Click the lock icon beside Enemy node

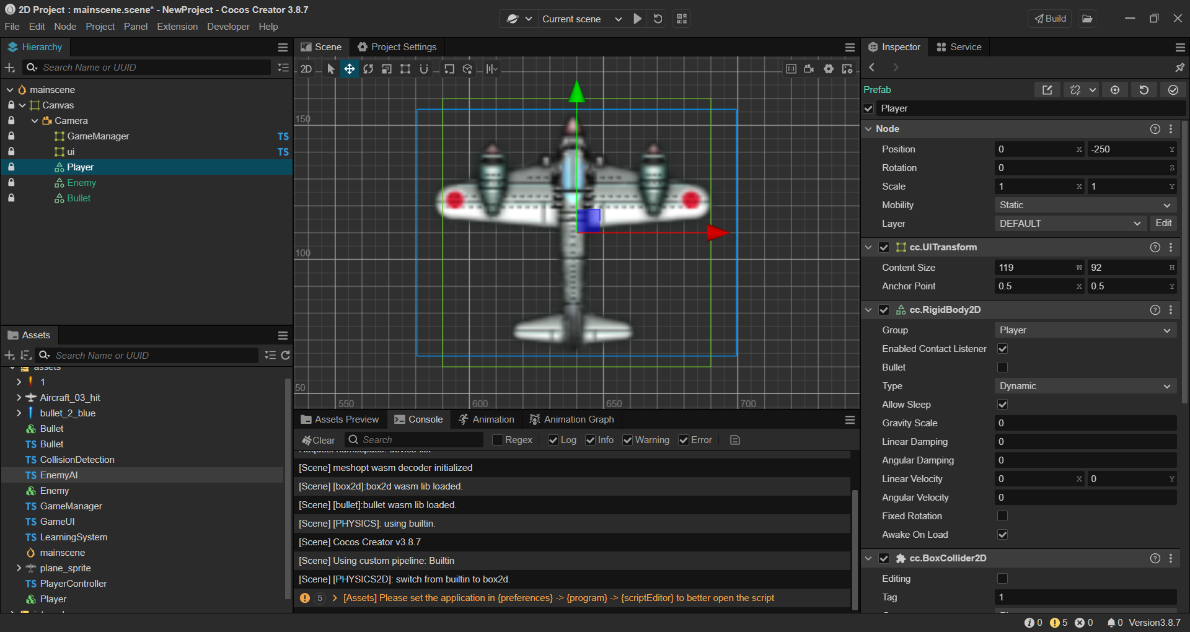click(11, 183)
